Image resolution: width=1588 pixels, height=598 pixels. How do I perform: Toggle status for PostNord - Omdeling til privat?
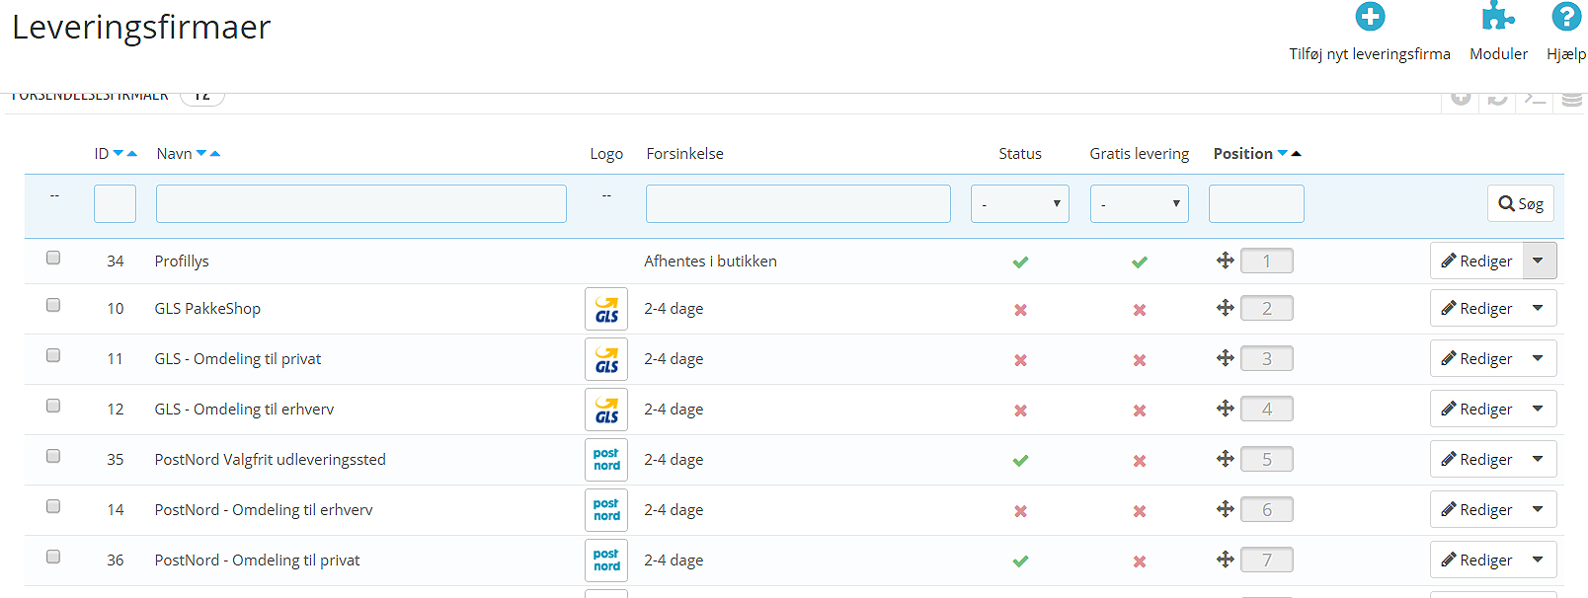point(1020,561)
